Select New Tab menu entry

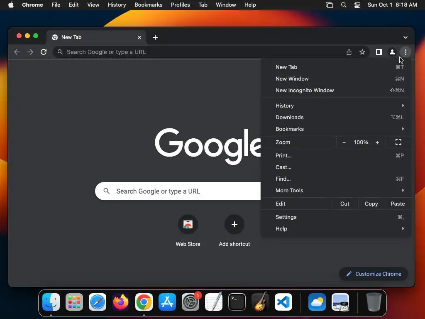point(336,67)
